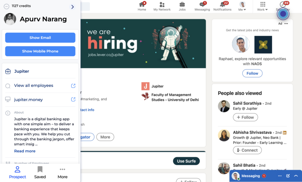Switch to the Saved tab
Screen dimensions: 302x182
click(x=40, y=173)
